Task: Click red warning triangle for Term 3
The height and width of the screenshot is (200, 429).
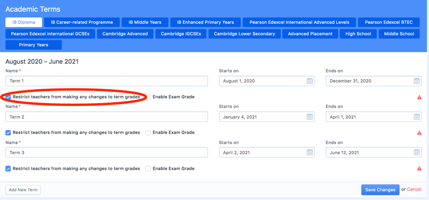Action: 419,169
